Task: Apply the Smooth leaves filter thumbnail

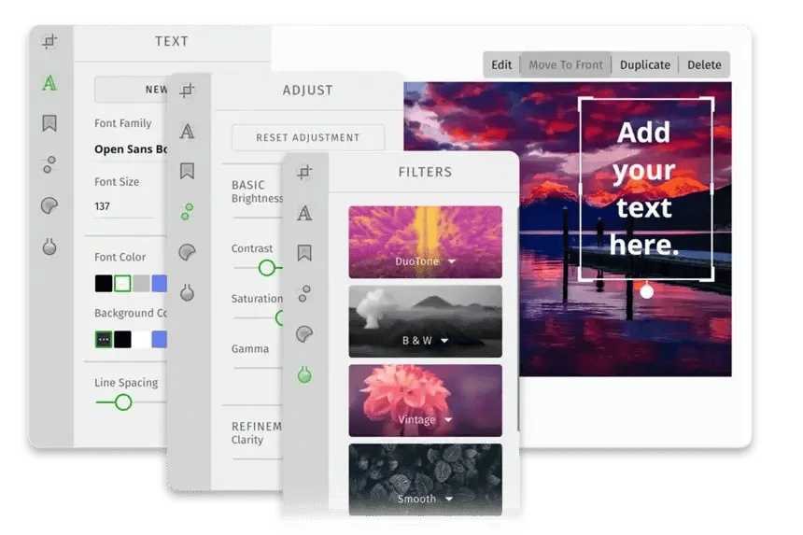Action: point(425,479)
